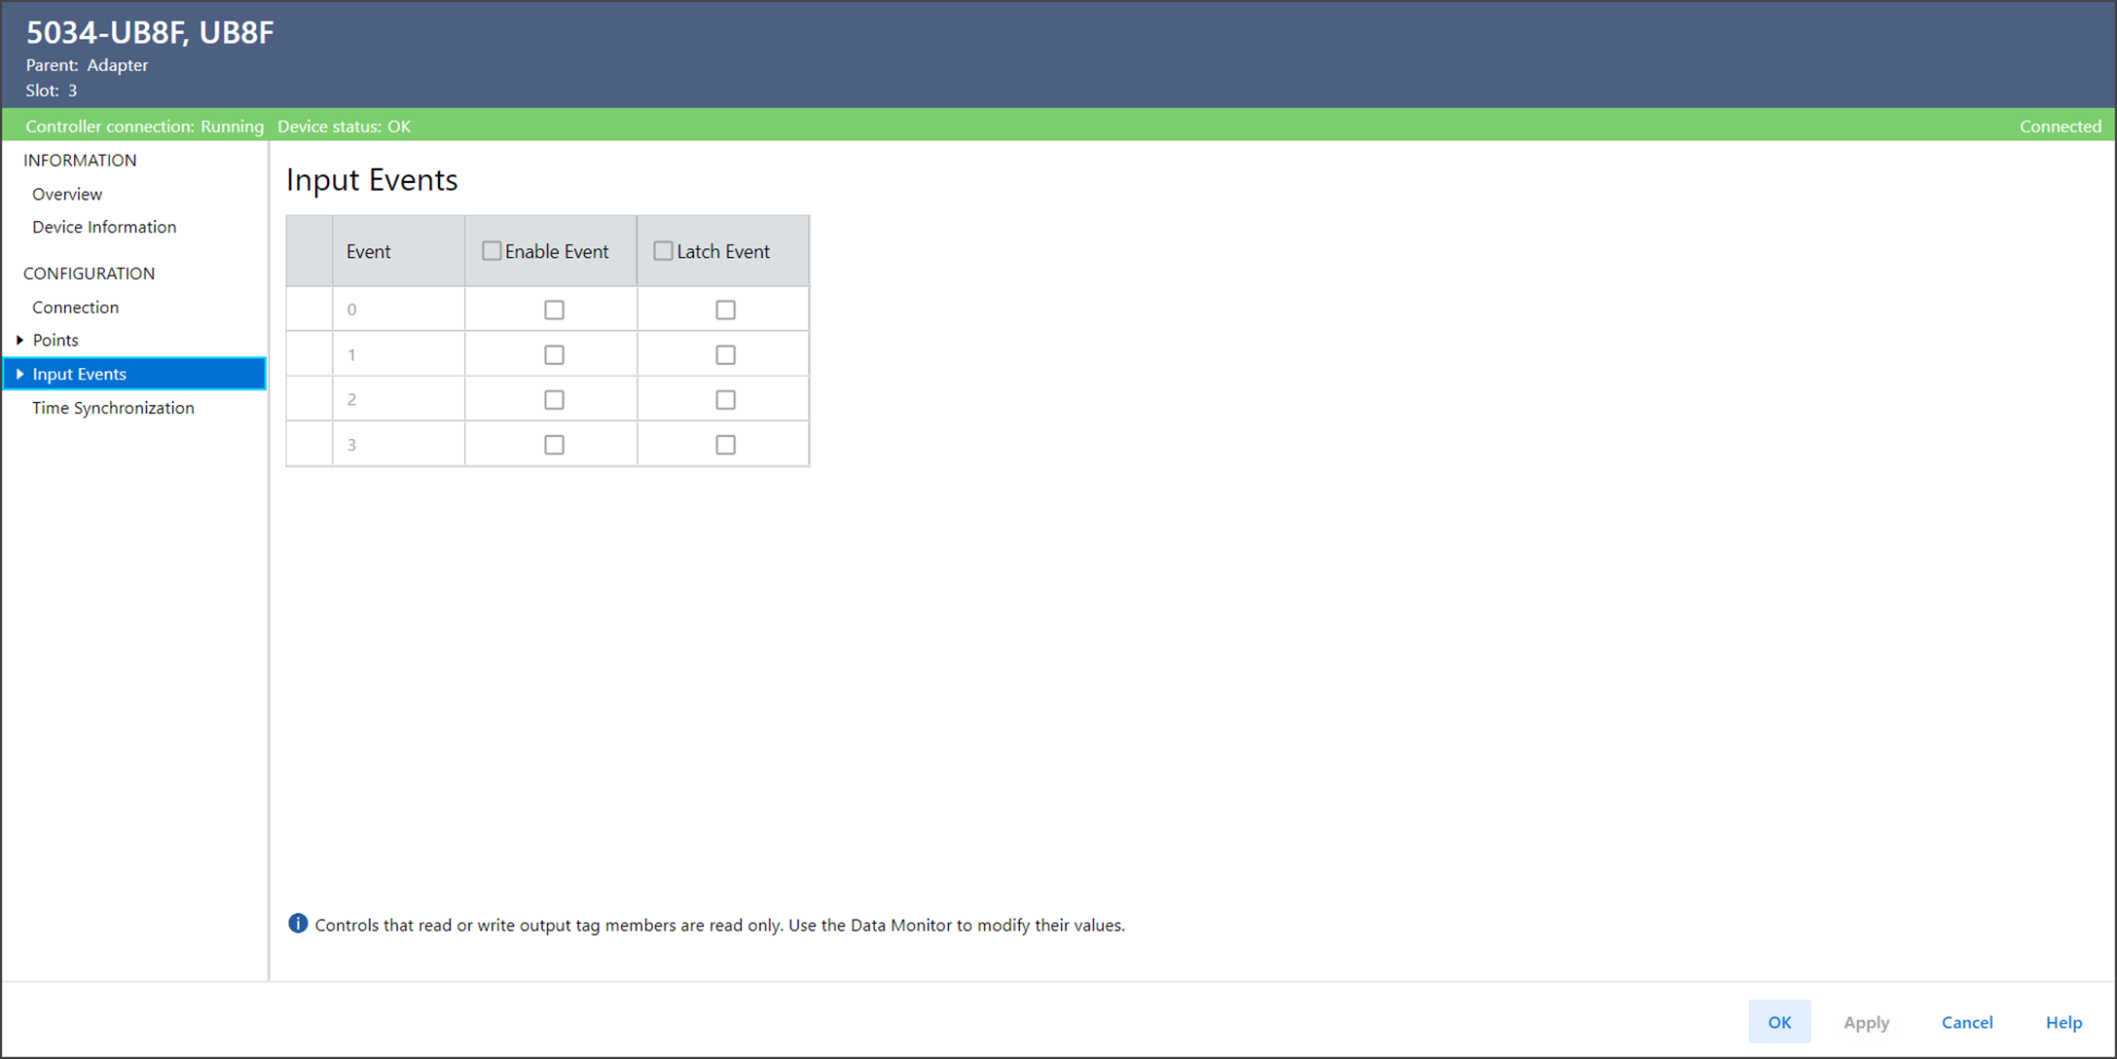2117x1059 pixels.
Task: Toggle Latch Event checkbox for event 2
Action: coord(725,399)
